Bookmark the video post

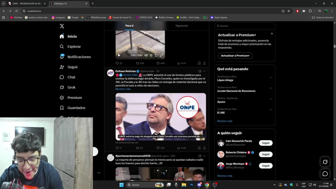[199, 63]
